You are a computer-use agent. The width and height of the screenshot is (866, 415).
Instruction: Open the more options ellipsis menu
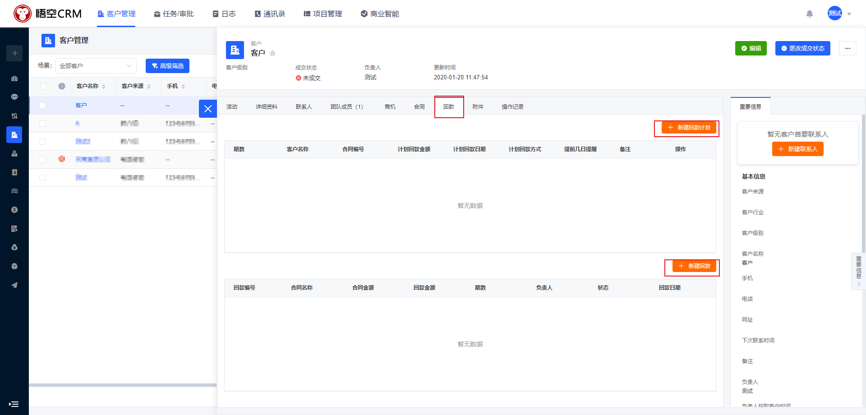point(848,48)
